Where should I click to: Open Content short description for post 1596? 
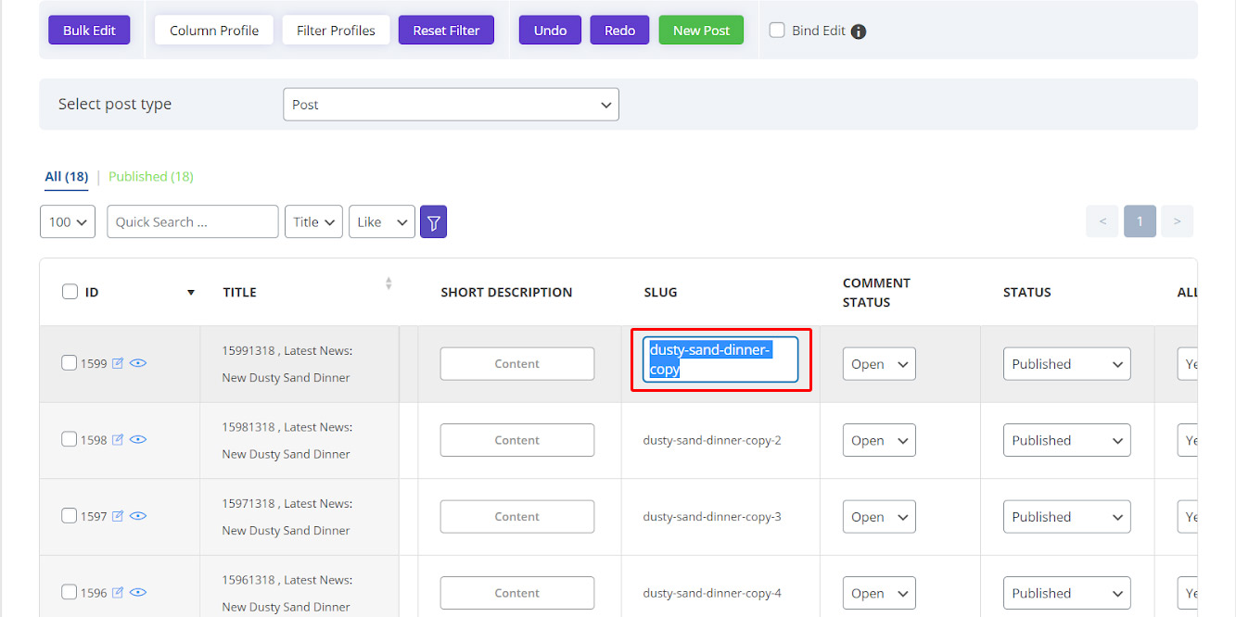[517, 593]
